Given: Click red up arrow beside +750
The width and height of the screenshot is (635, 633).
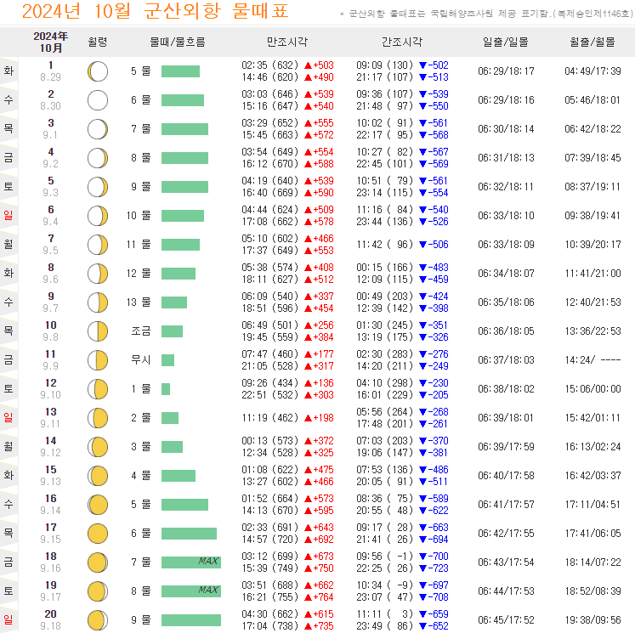Looking at the screenshot, I should click(x=308, y=568).
